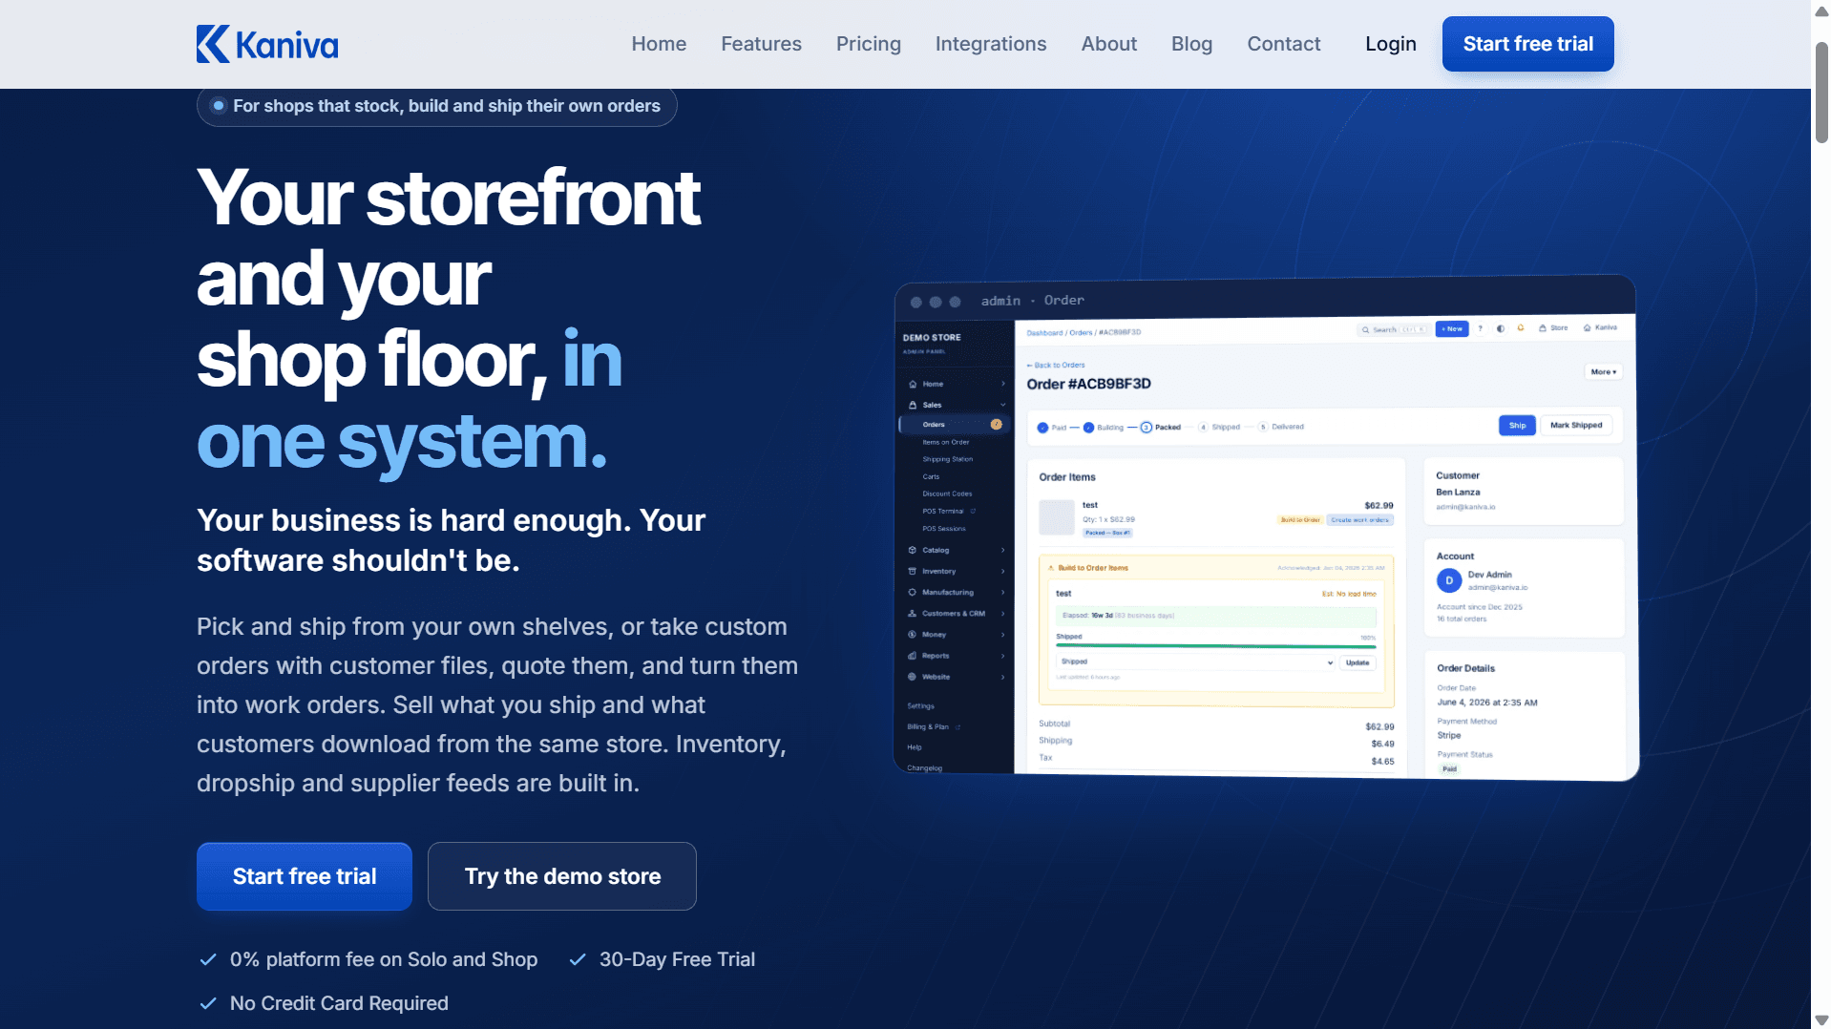
Task: Click the Money icon in admin sidebar
Action: click(x=913, y=635)
